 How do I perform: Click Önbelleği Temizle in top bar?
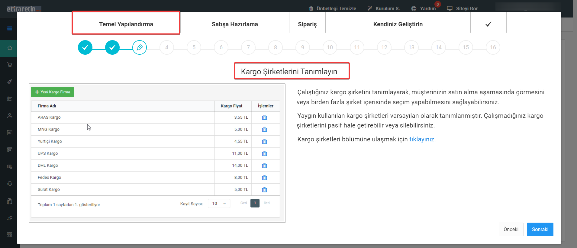click(333, 8)
